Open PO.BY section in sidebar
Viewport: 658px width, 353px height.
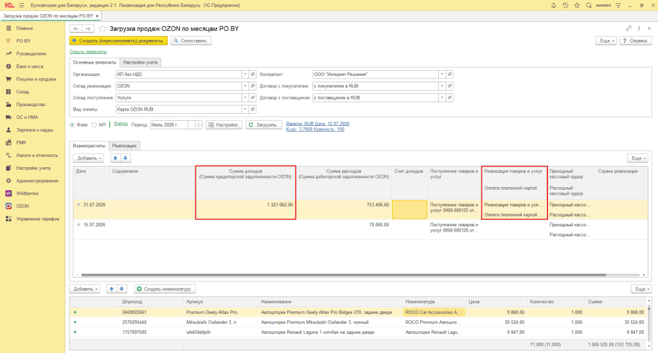click(24, 41)
